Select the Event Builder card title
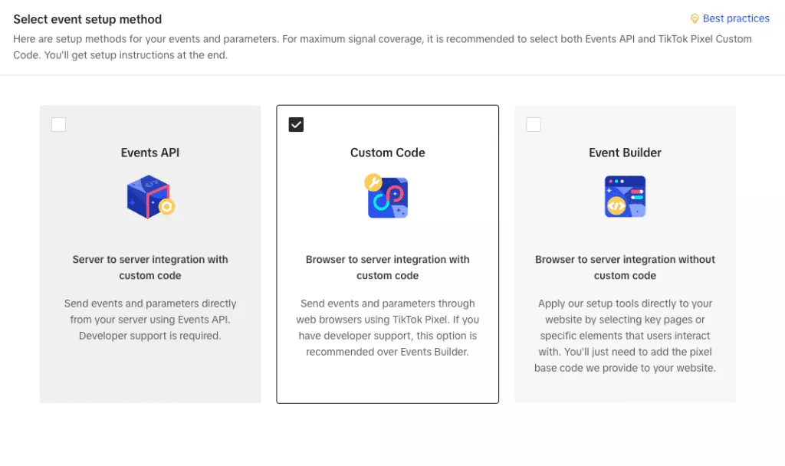Image resolution: width=785 pixels, height=466 pixels. [625, 153]
